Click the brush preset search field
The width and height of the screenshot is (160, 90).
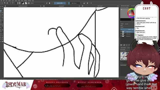click(124, 63)
